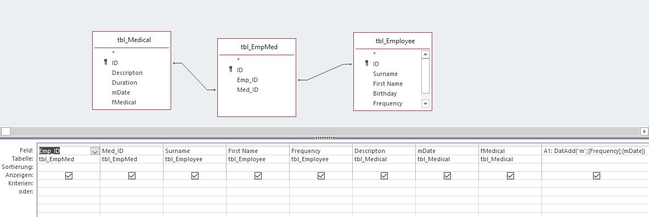Click the Sortierung cell under Surname column
Image resolution: width=649 pixels, height=217 pixels.
195,167
